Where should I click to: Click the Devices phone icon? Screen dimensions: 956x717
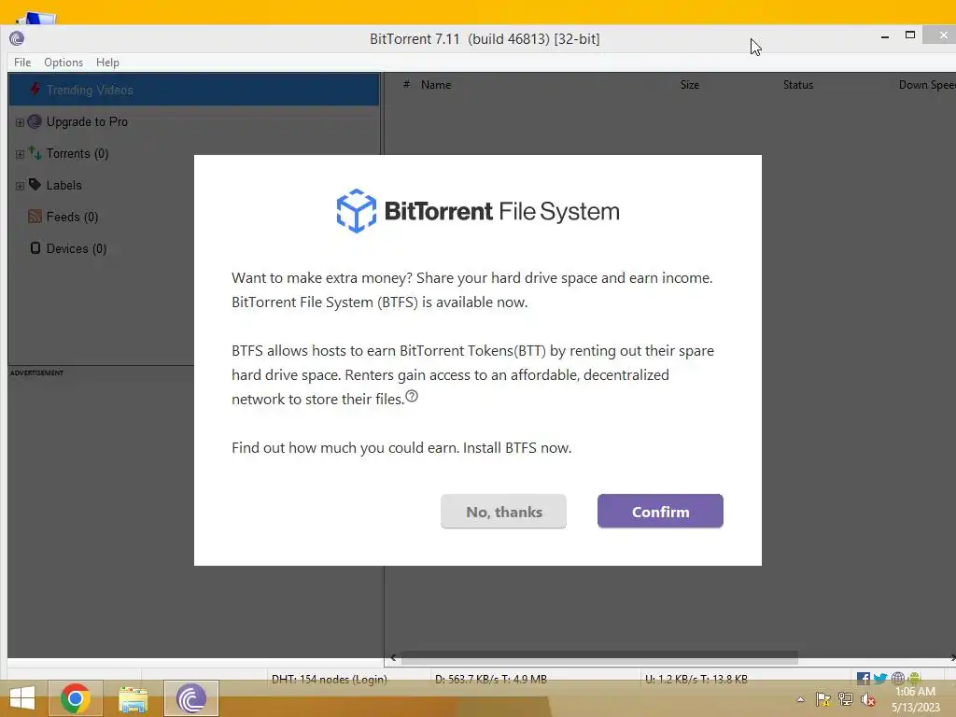click(35, 247)
